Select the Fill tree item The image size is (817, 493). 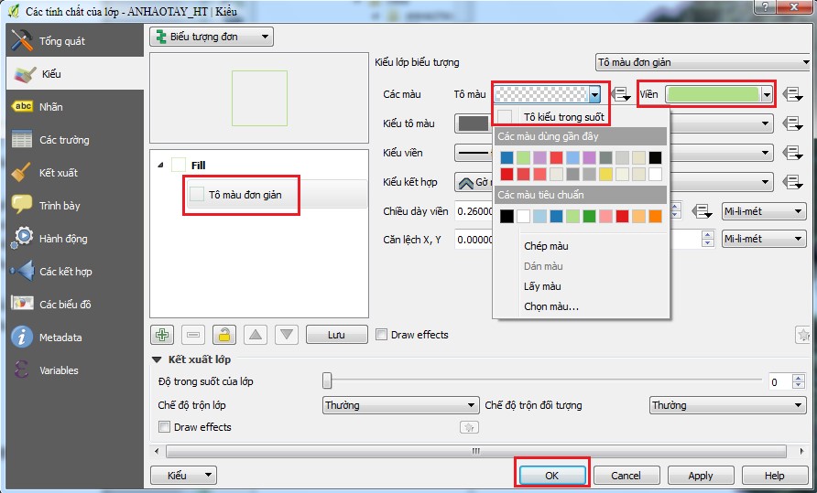click(x=198, y=165)
